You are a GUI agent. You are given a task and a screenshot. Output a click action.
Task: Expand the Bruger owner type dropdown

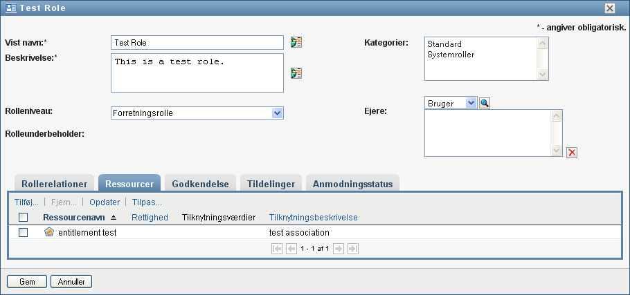click(471, 103)
